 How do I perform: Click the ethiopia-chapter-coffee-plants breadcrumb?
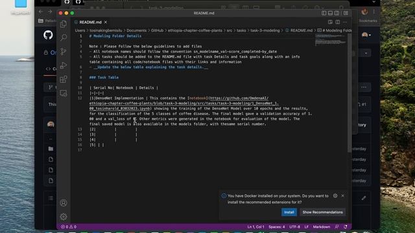point(195,30)
